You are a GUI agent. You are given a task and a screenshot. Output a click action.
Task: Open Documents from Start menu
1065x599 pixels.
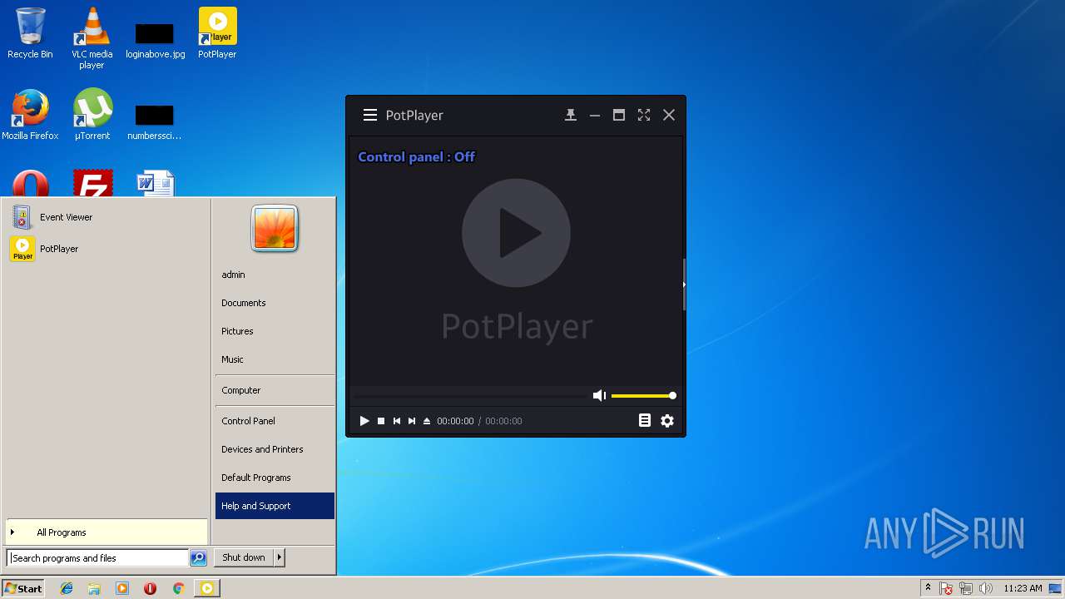click(x=275, y=303)
